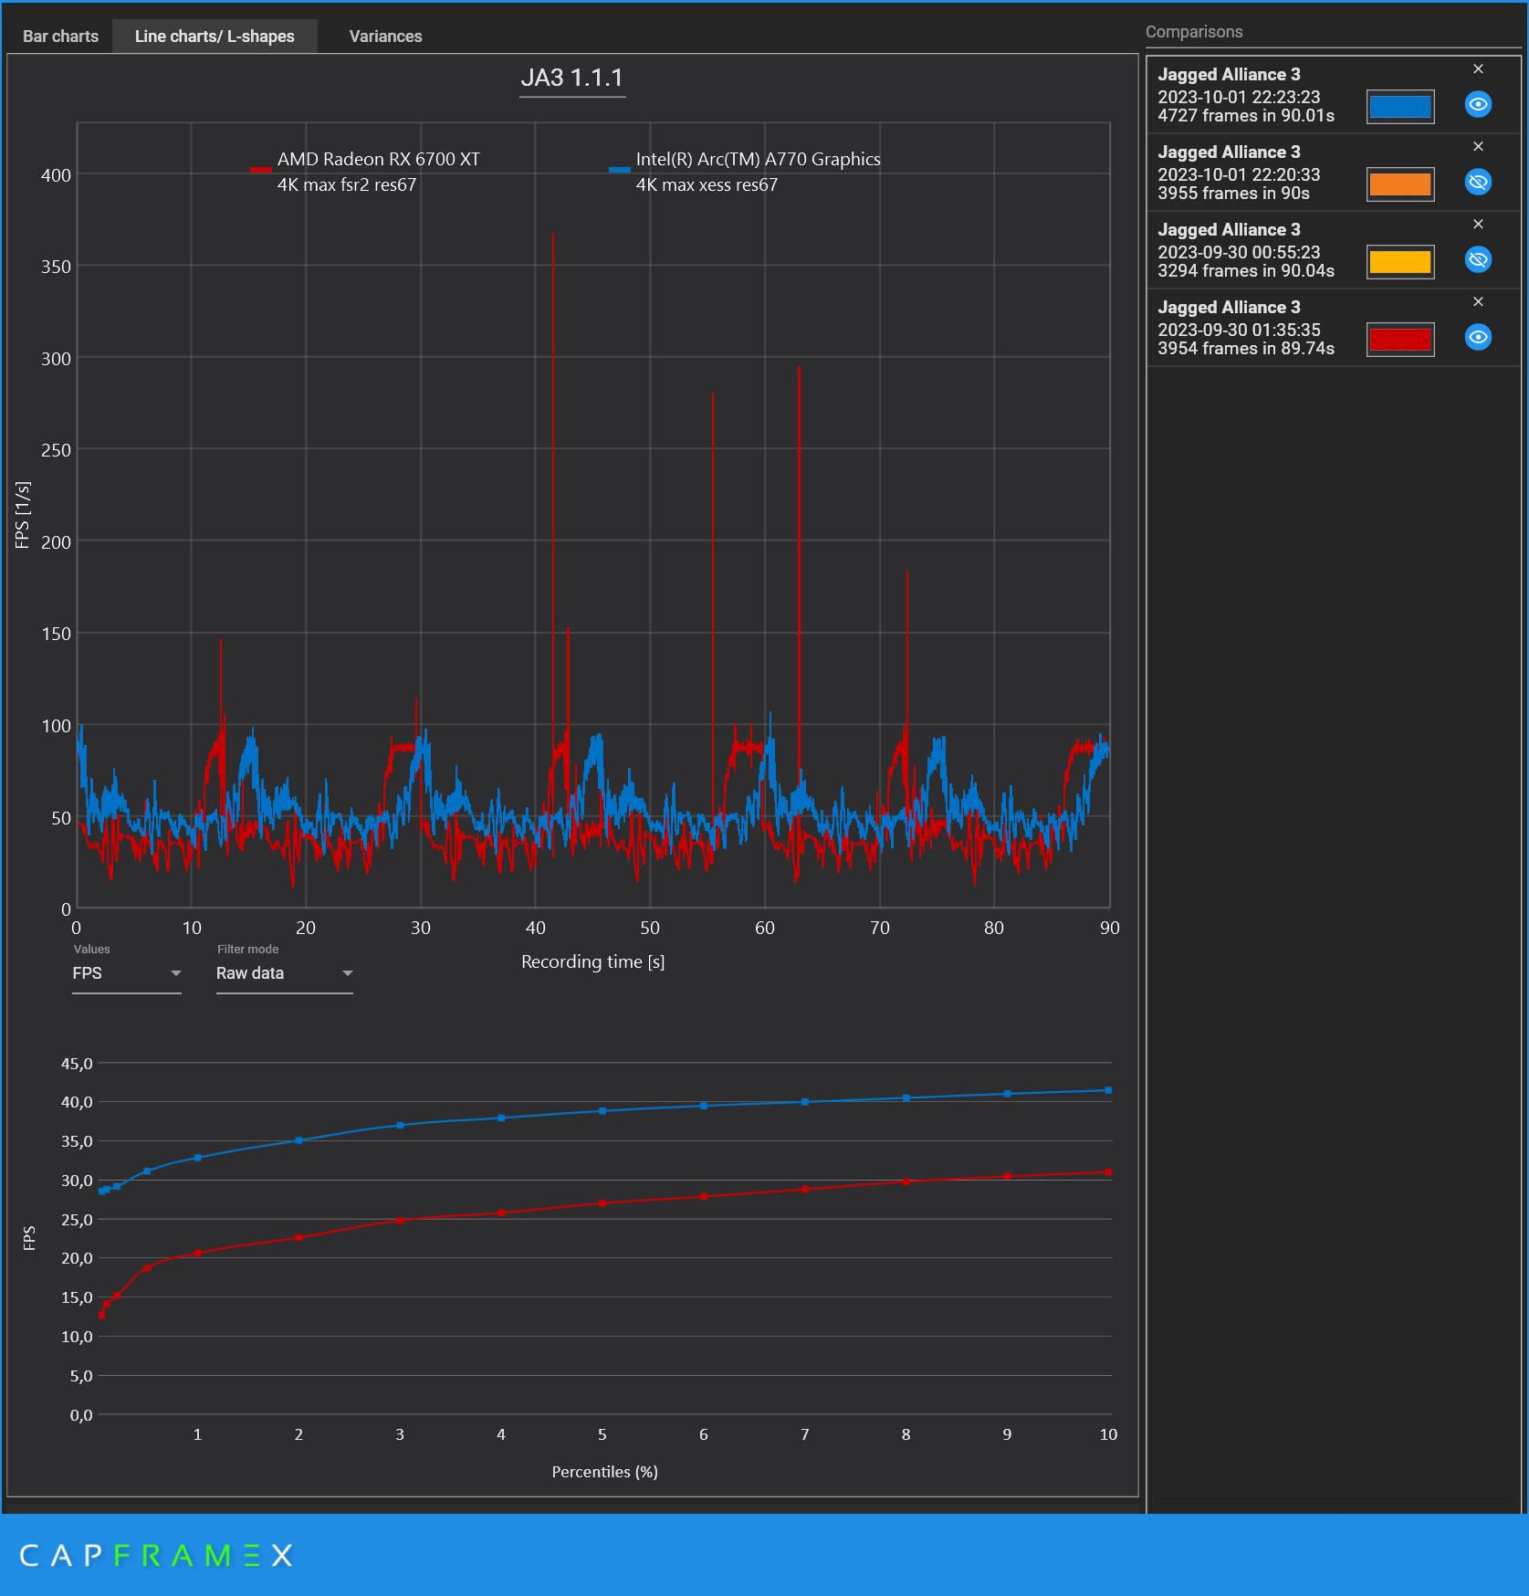Image resolution: width=1529 pixels, height=1596 pixels.
Task: Remove the 00:55:23 Jagged Alliance 3 comparison
Action: click(1478, 225)
